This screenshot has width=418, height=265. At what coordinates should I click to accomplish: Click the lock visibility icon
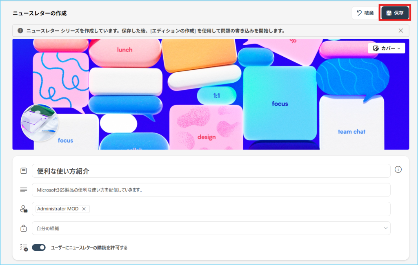click(24, 228)
